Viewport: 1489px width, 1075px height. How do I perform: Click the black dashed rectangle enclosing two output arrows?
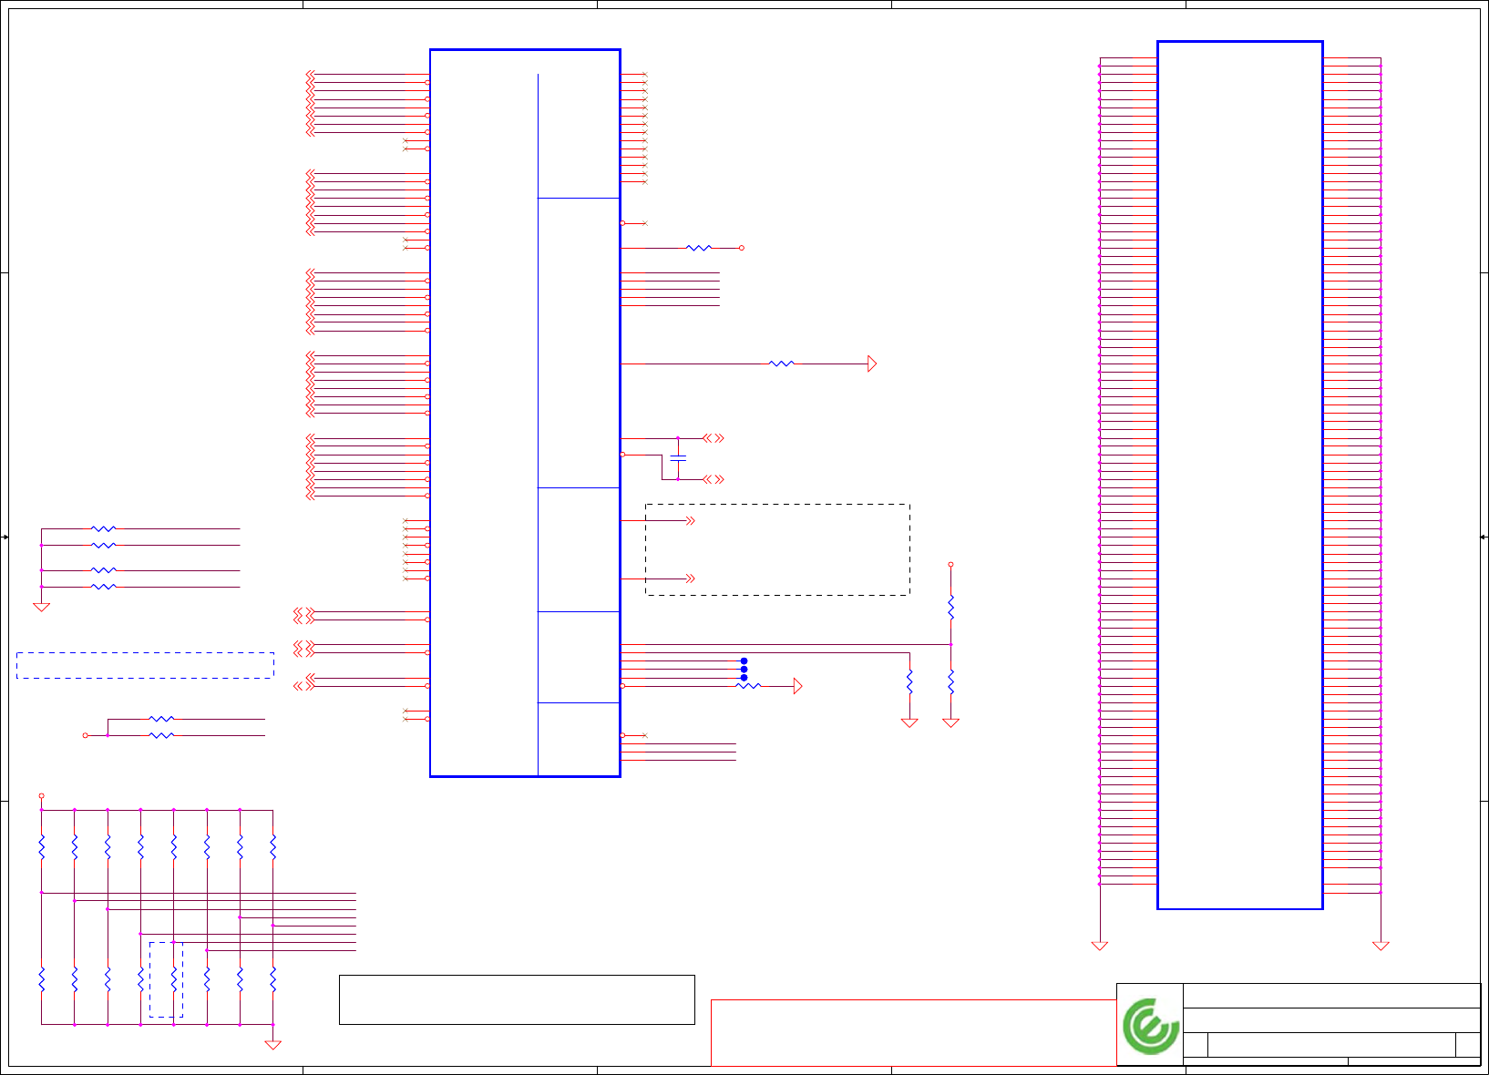point(777,549)
